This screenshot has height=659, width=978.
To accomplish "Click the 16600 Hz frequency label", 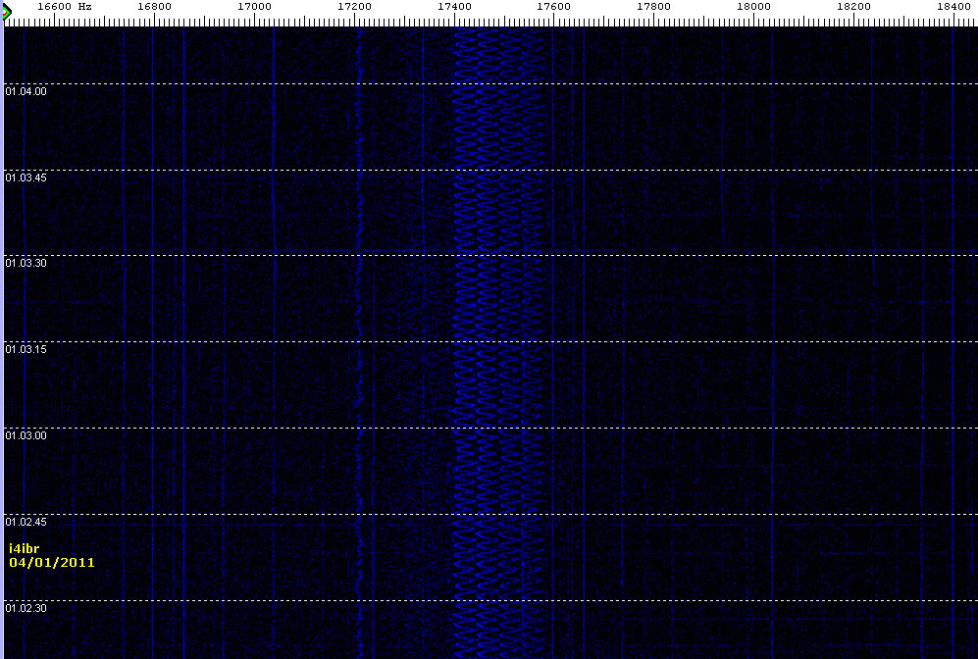I will click(64, 6).
